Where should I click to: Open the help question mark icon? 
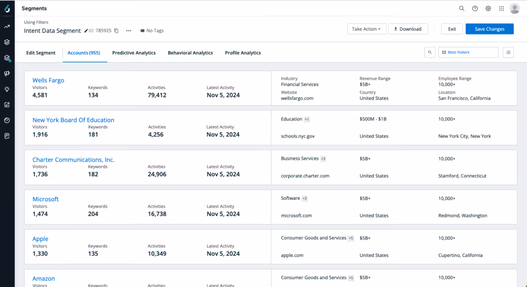click(x=475, y=8)
